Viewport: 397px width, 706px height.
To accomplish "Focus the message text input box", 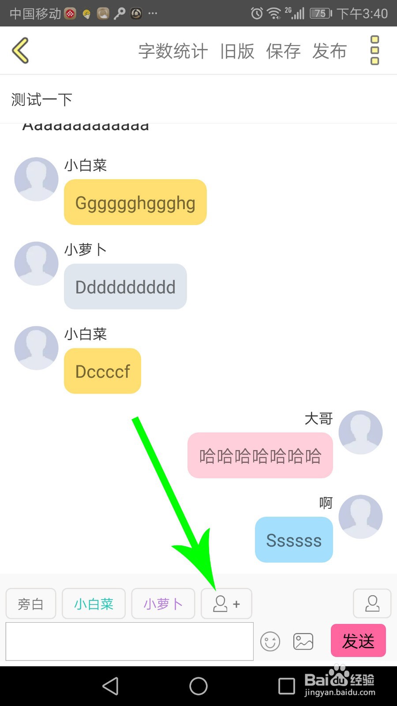I will click(x=130, y=642).
